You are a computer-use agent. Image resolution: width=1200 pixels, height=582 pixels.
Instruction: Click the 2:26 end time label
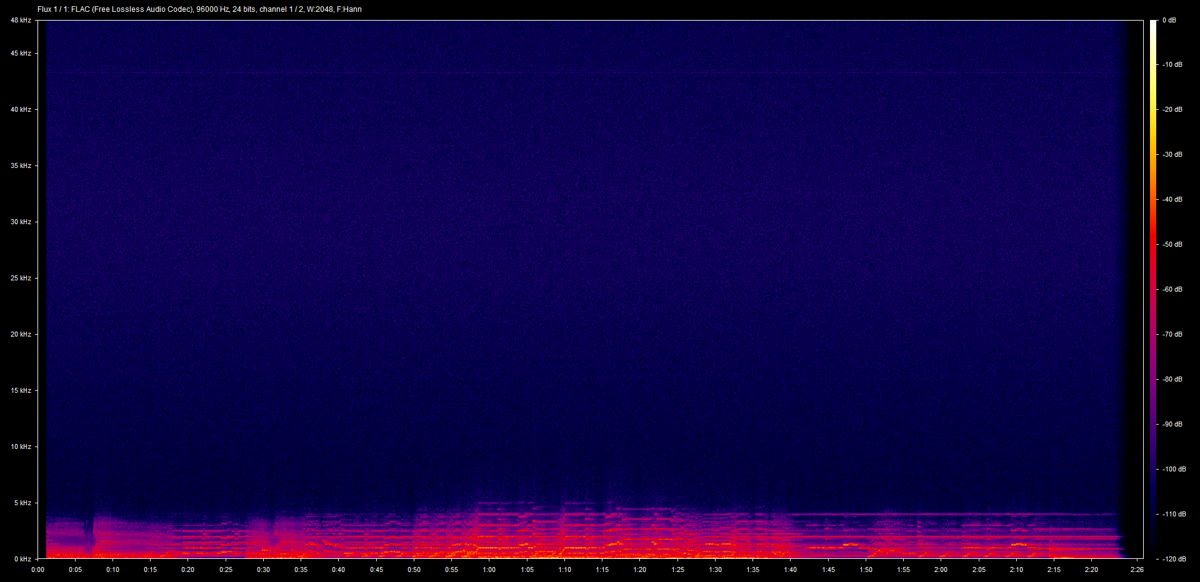click(1137, 570)
